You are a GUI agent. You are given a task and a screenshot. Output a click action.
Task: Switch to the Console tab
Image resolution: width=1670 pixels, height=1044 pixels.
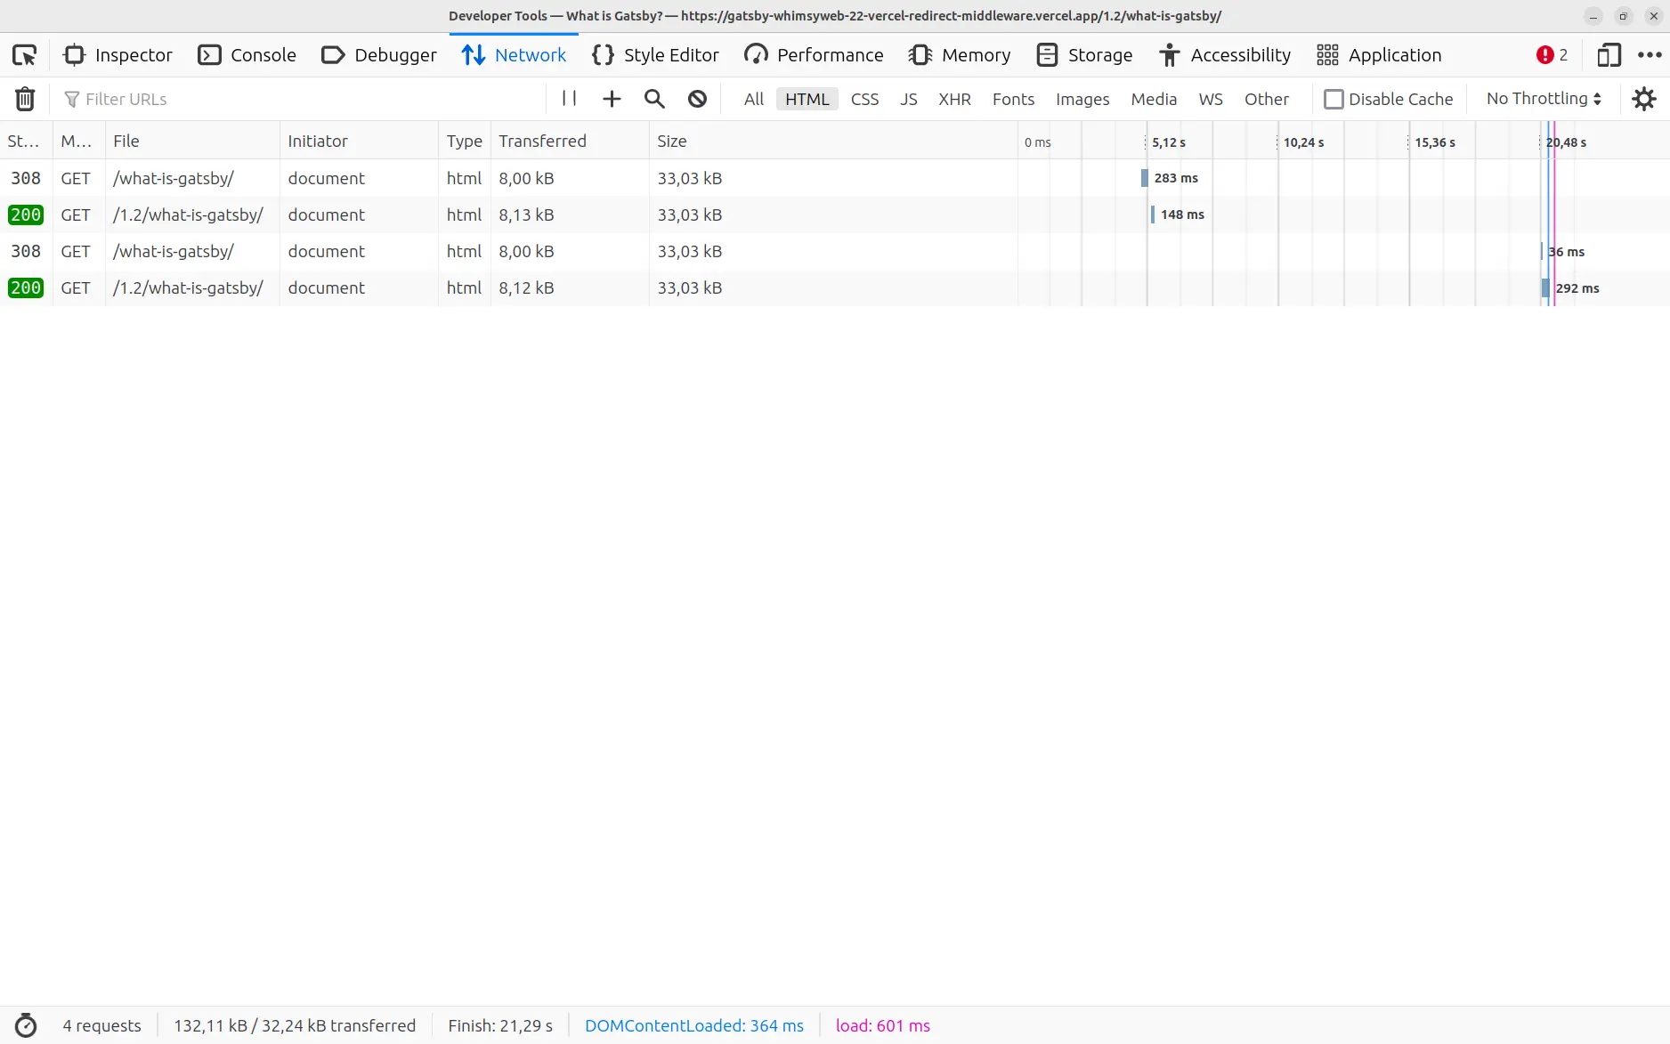(247, 55)
